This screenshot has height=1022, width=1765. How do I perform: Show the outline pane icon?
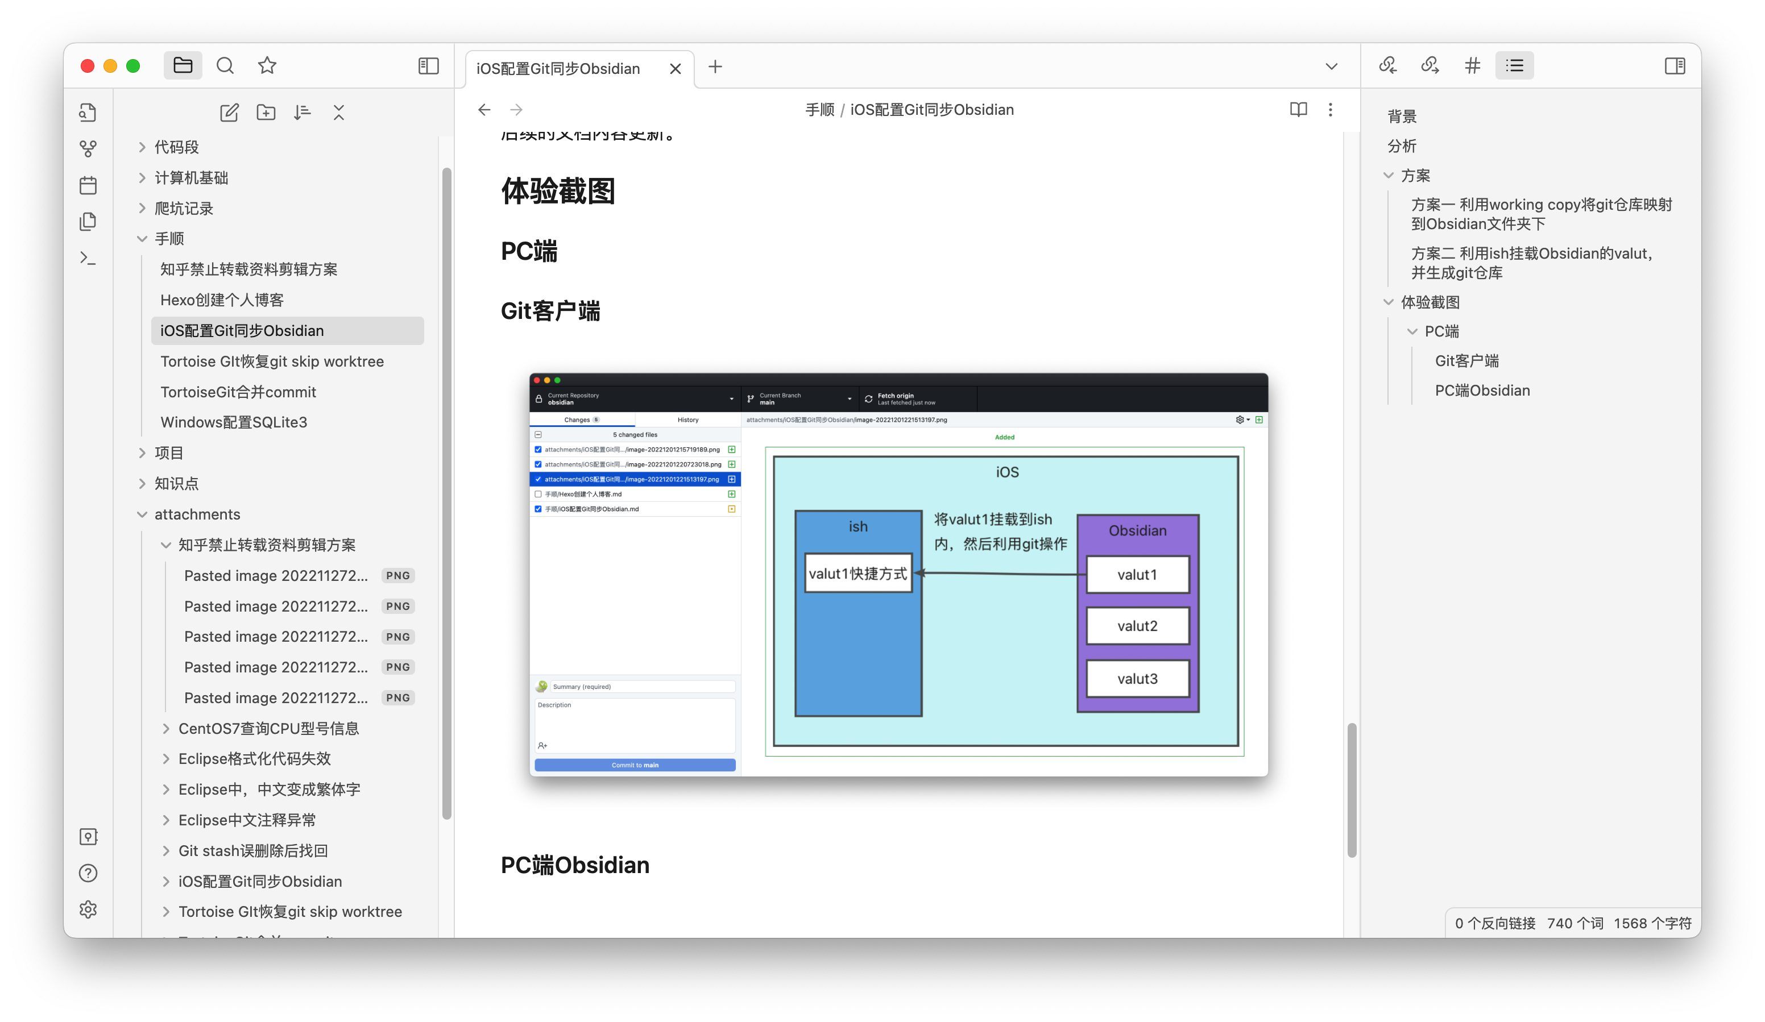point(1514,66)
